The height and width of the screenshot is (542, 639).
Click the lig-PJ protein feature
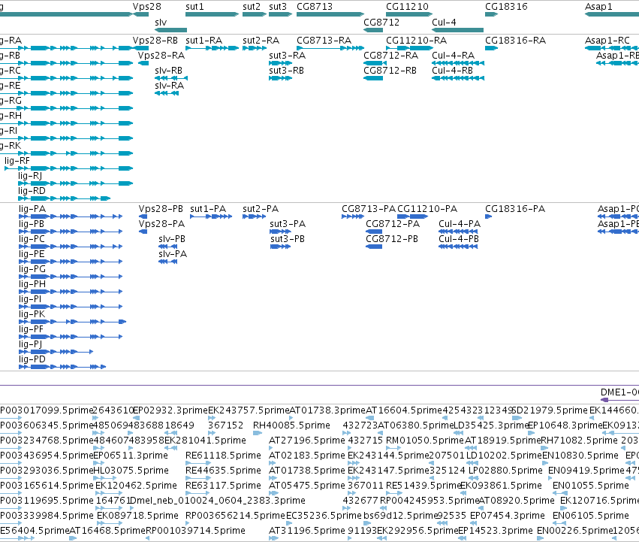tap(56, 353)
